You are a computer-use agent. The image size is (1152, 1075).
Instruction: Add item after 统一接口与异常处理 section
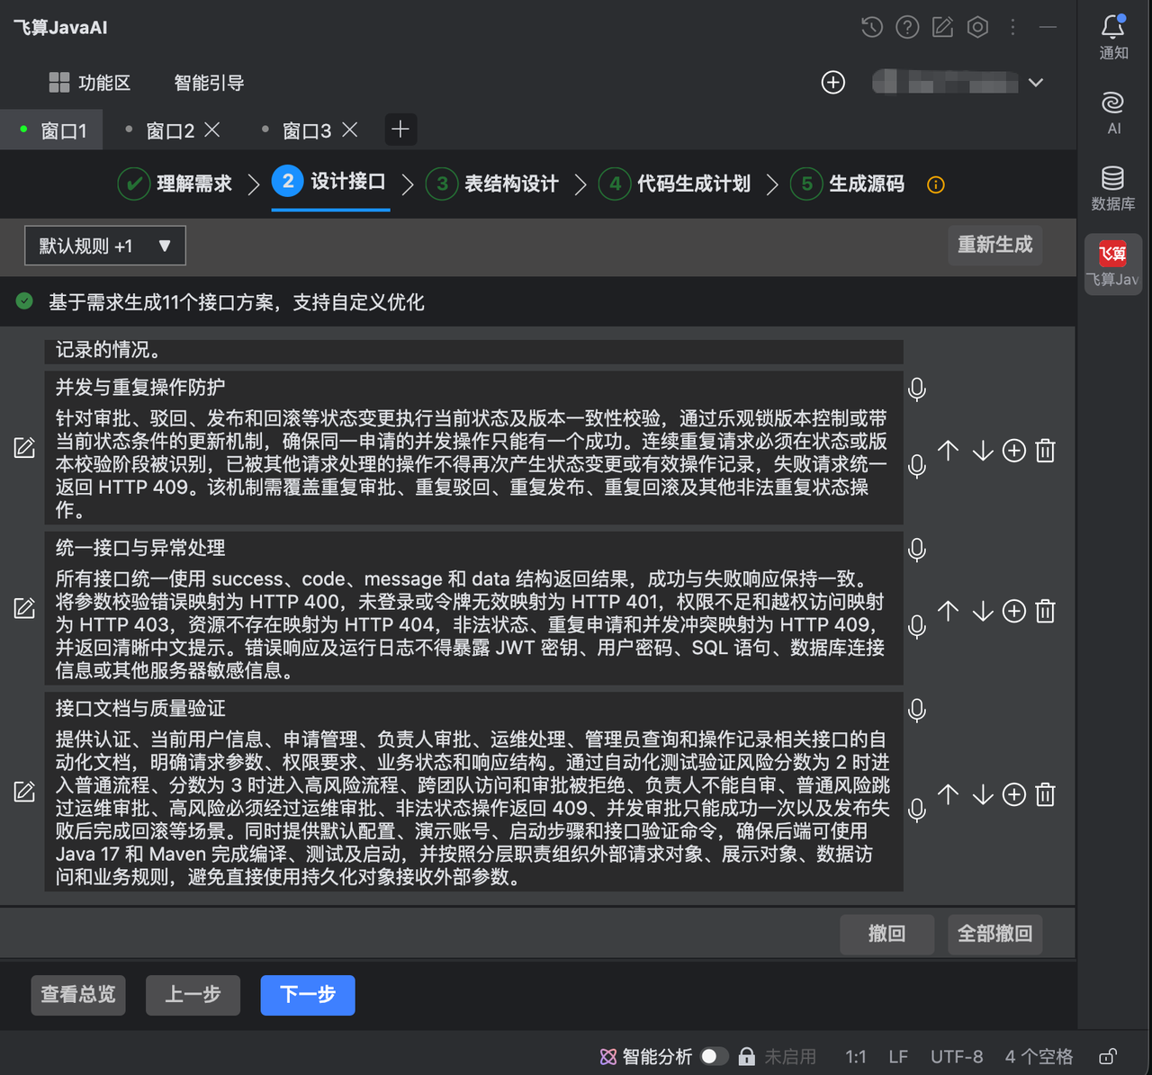tap(1014, 611)
